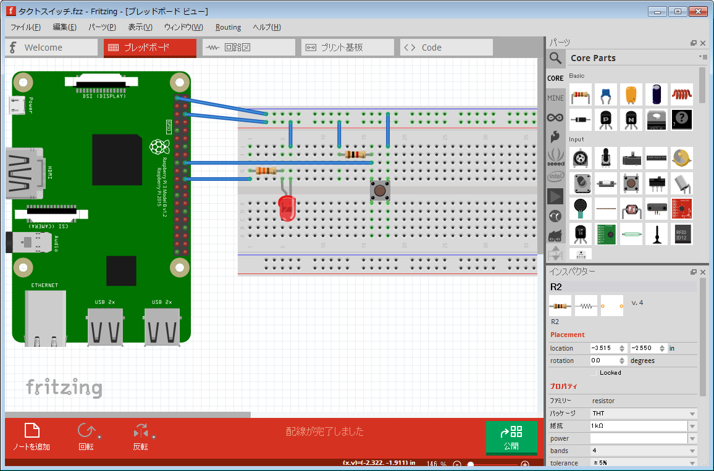Choose the P-type transistor part
This screenshot has height=471, width=714.
(606, 120)
